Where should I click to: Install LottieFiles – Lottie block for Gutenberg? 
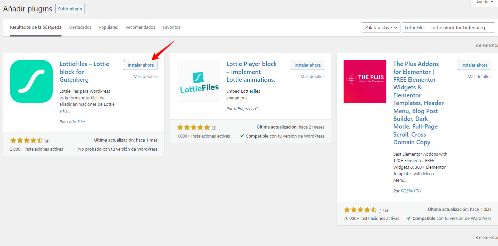click(x=141, y=65)
